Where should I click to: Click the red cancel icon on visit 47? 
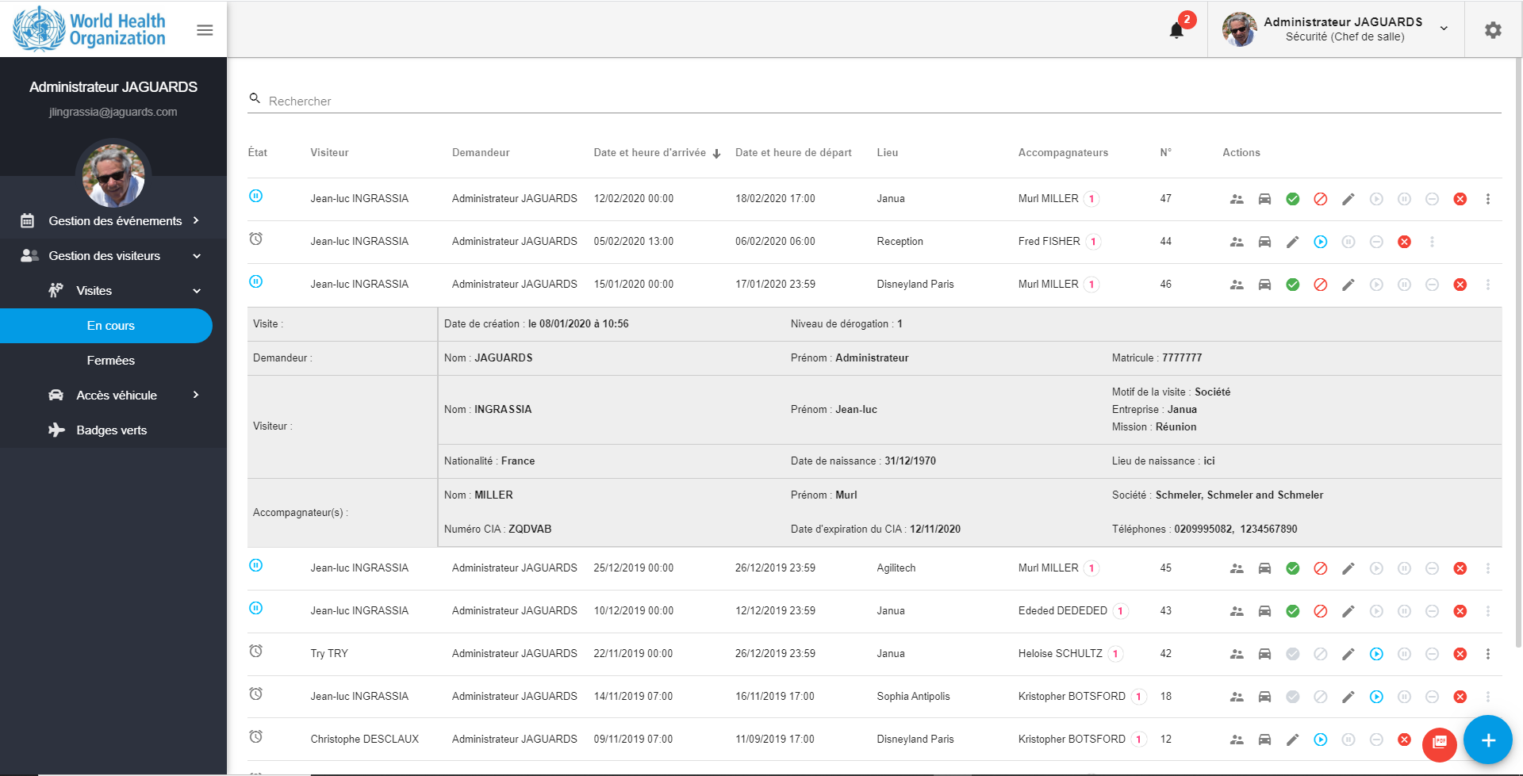tap(1460, 199)
